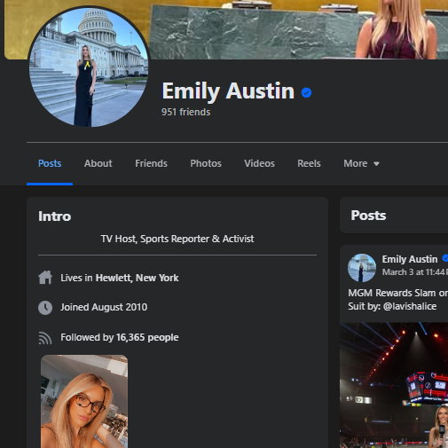Click the Hewlett, New York link
The width and height of the screenshot is (448, 448).
(137, 278)
